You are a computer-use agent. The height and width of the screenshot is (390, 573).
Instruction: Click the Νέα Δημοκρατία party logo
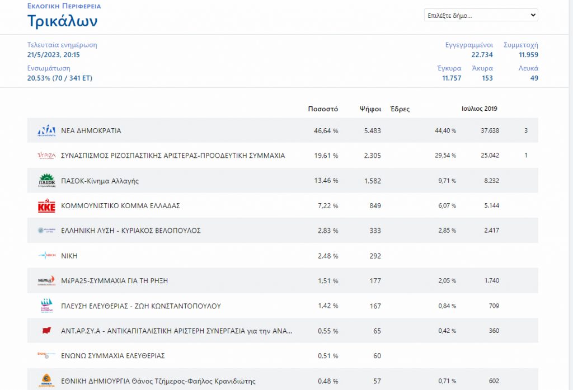(46, 130)
